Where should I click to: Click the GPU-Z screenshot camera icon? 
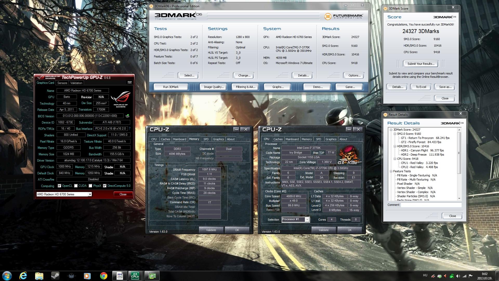[x=129, y=82]
